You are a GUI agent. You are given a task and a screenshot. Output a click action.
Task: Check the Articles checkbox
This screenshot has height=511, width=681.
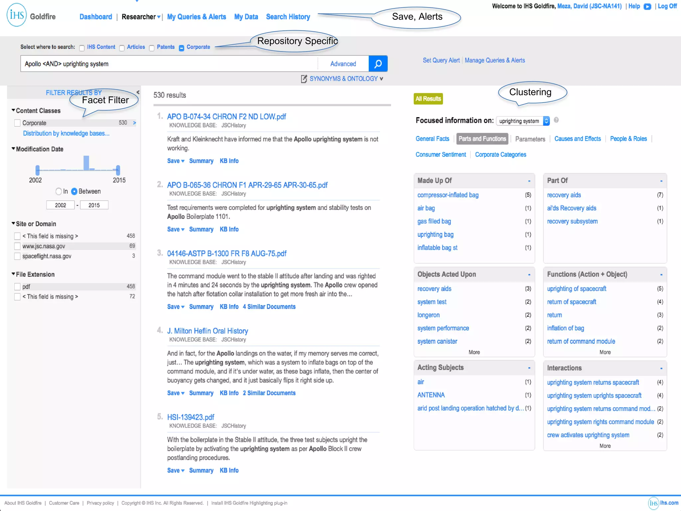122,48
